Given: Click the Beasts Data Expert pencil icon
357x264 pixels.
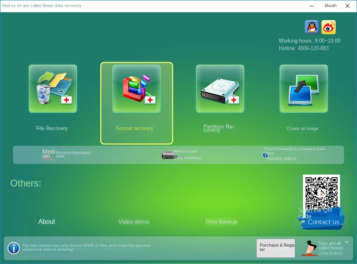Looking at the screenshot, I should pyautogui.click(x=309, y=248).
